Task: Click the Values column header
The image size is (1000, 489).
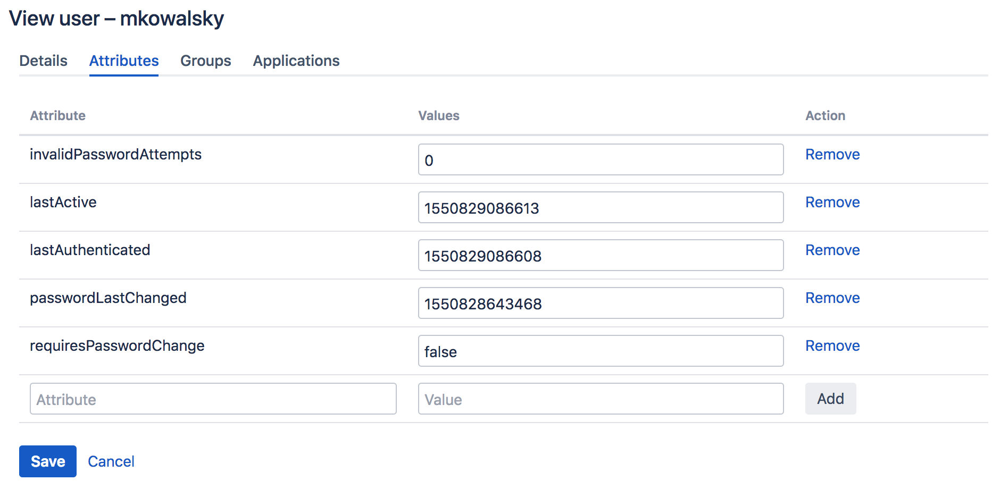Action: [x=438, y=116]
